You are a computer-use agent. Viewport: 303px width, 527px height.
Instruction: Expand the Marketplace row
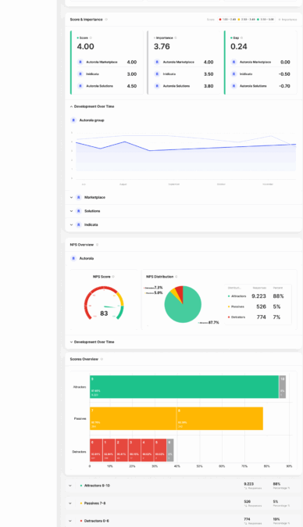[71, 198]
